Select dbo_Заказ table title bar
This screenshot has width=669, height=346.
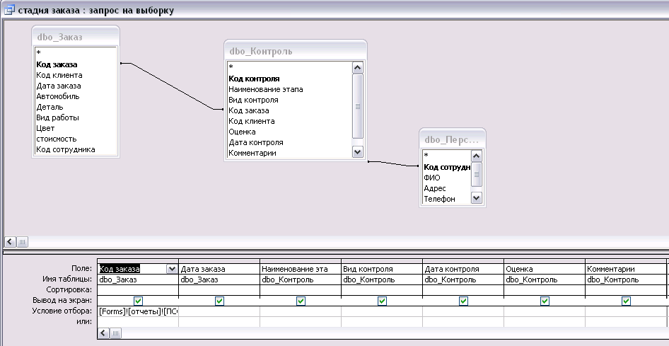pyautogui.click(x=76, y=37)
